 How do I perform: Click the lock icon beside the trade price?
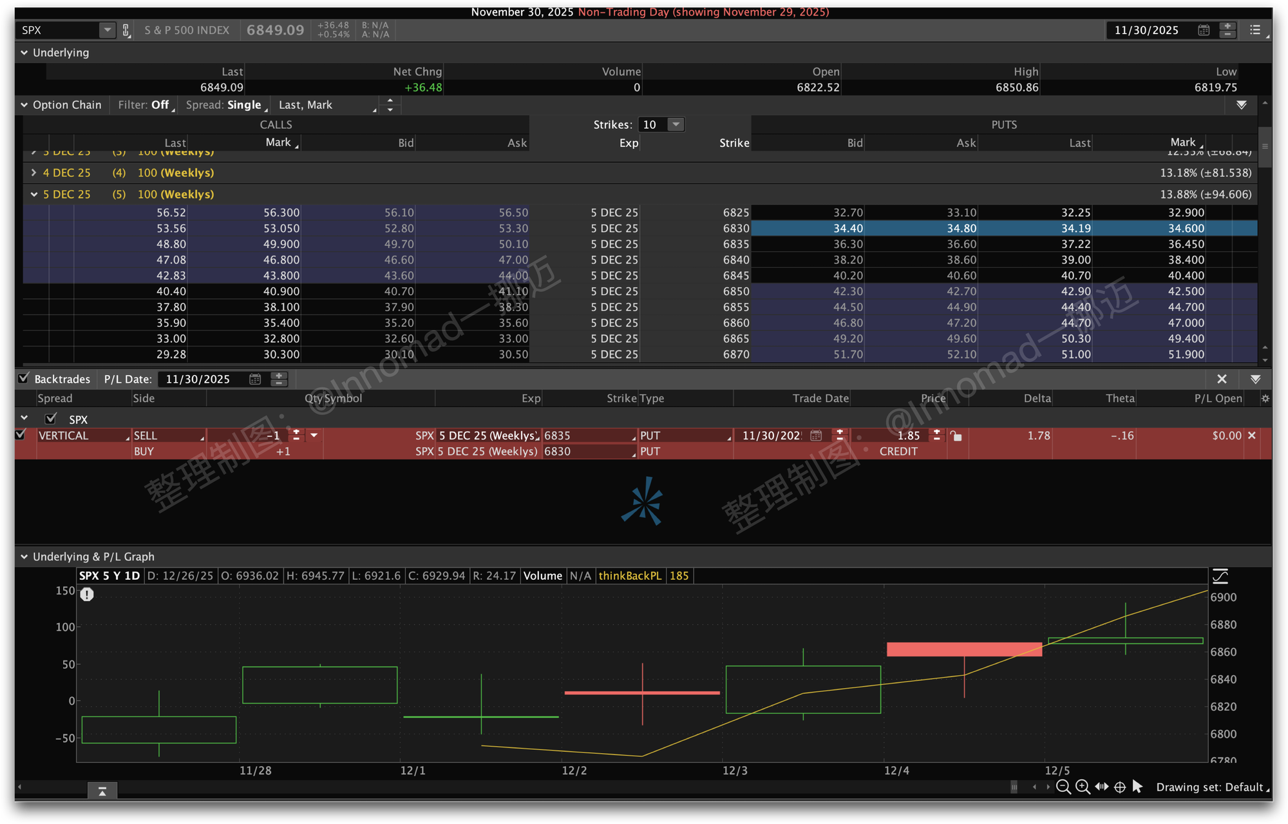[x=956, y=436]
